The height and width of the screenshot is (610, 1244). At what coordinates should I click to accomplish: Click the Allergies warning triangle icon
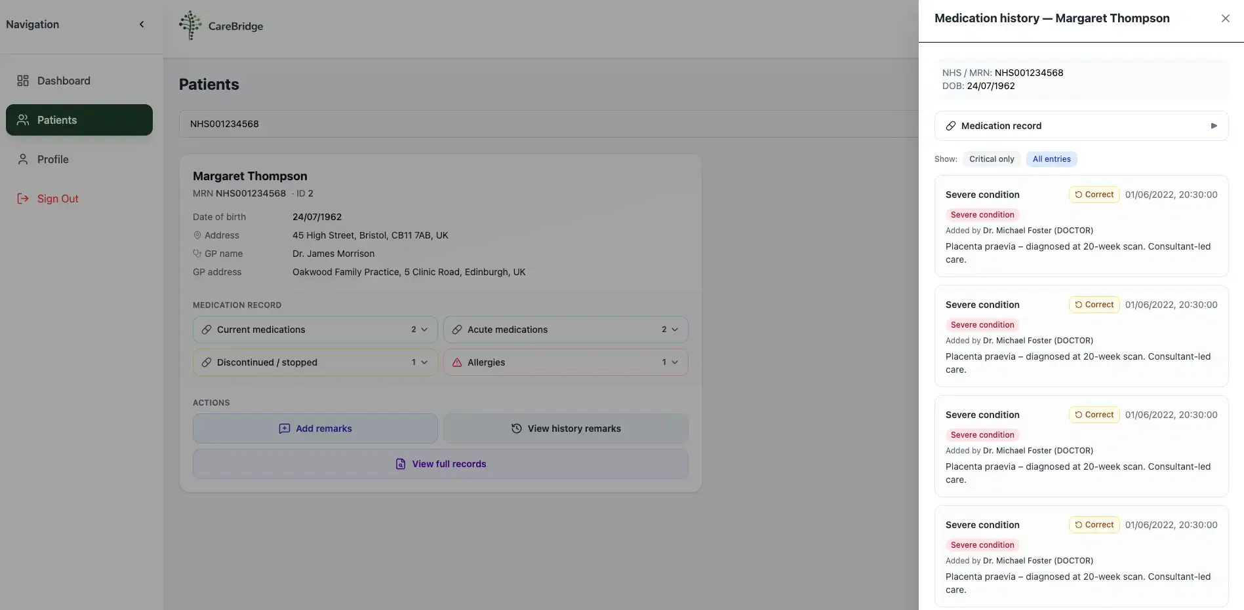click(457, 362)
